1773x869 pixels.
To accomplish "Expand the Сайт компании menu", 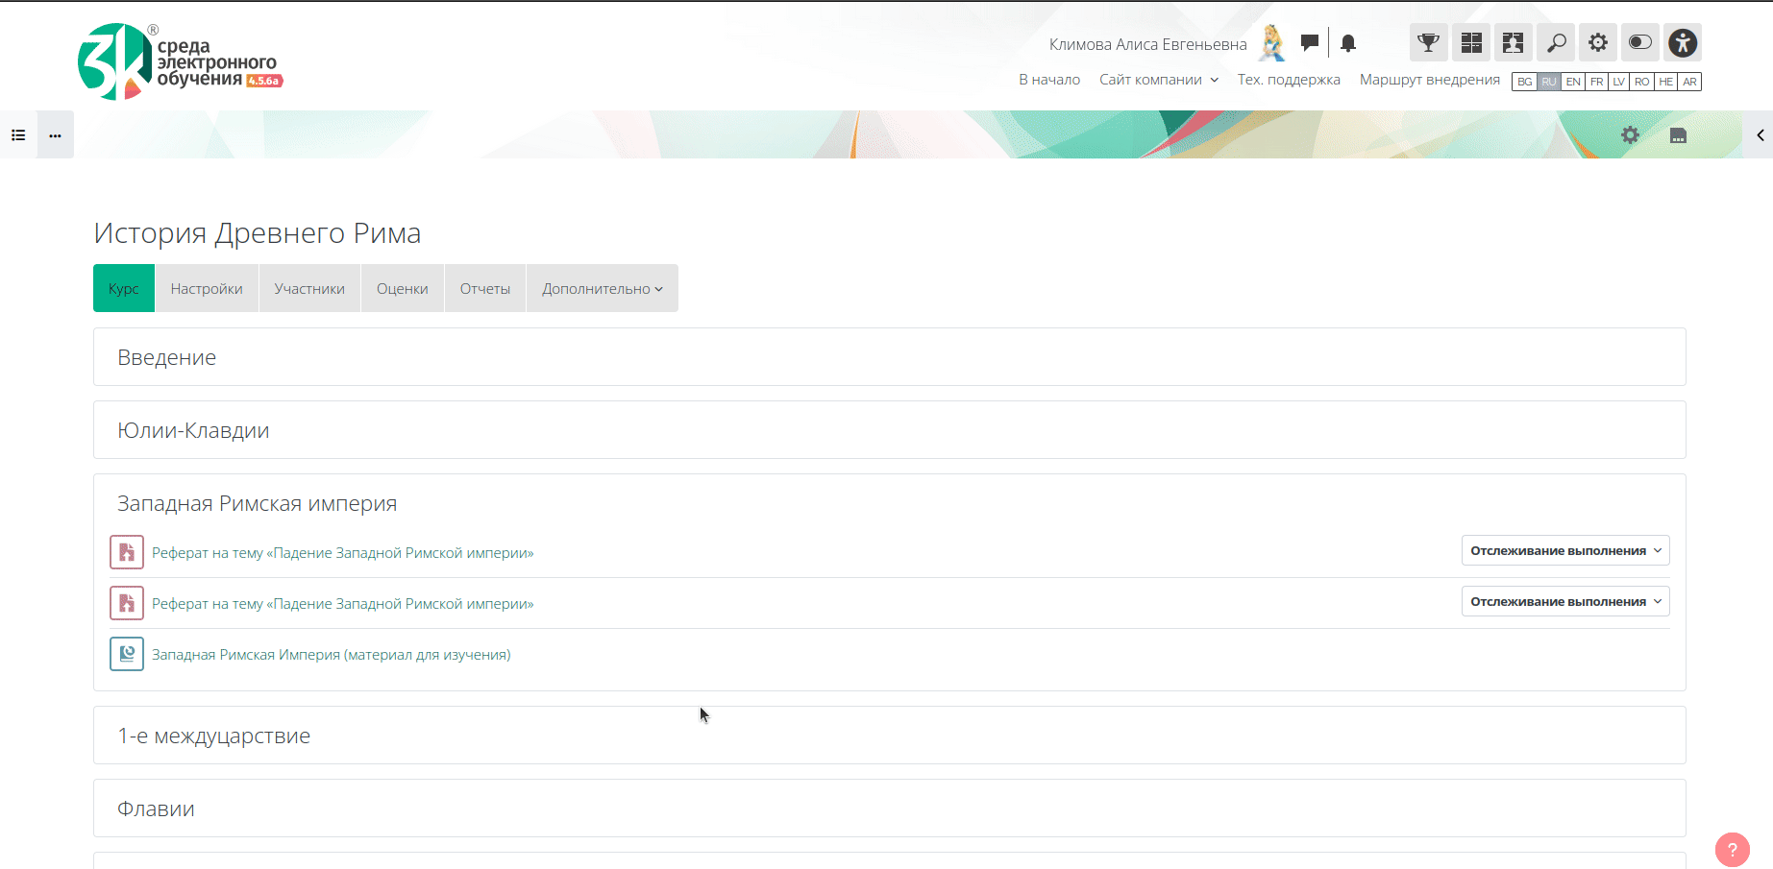I will [1158, 80].
